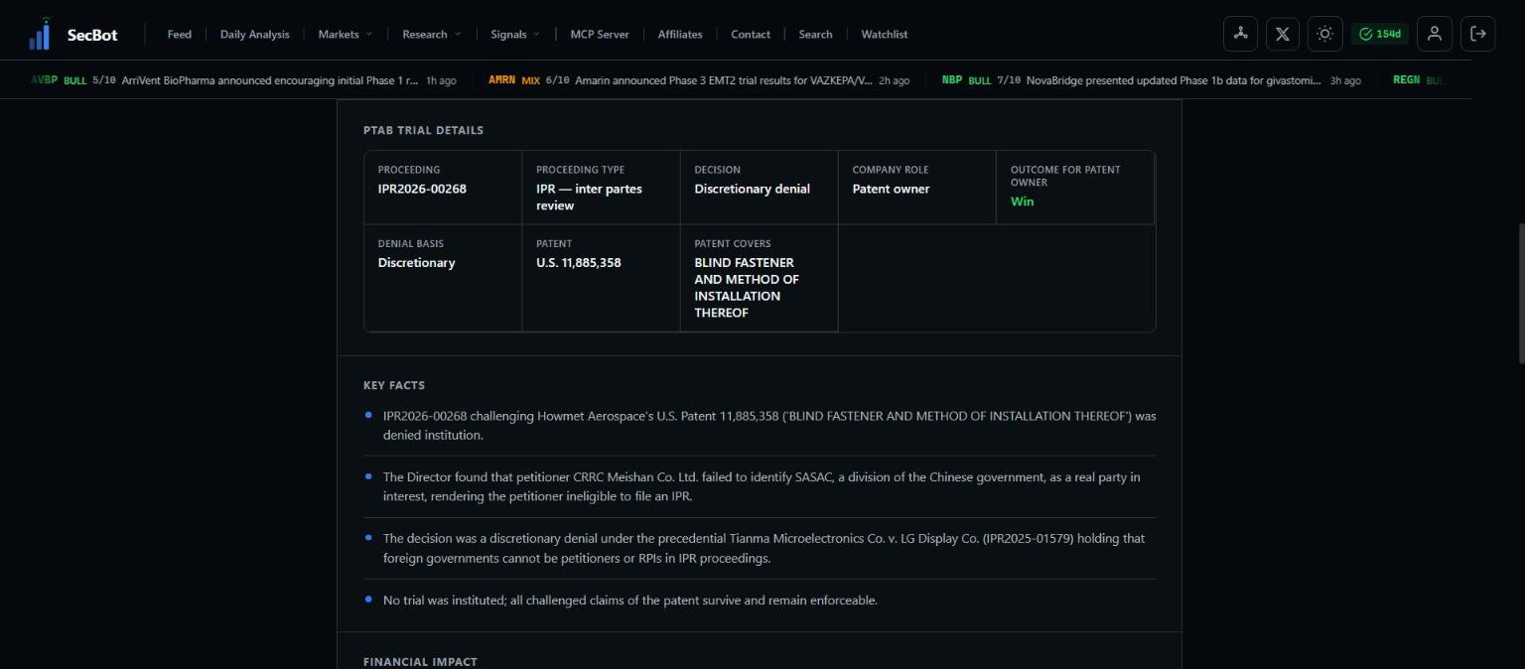Open NBP NovaBridge ticker news item
Viewport: 1525px width, 669px height.
[1152, 80]
